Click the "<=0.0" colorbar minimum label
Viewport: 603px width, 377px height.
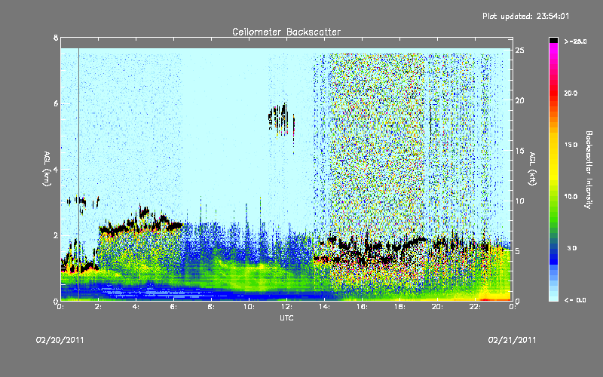pyautogui.click(x=575, y=300)
